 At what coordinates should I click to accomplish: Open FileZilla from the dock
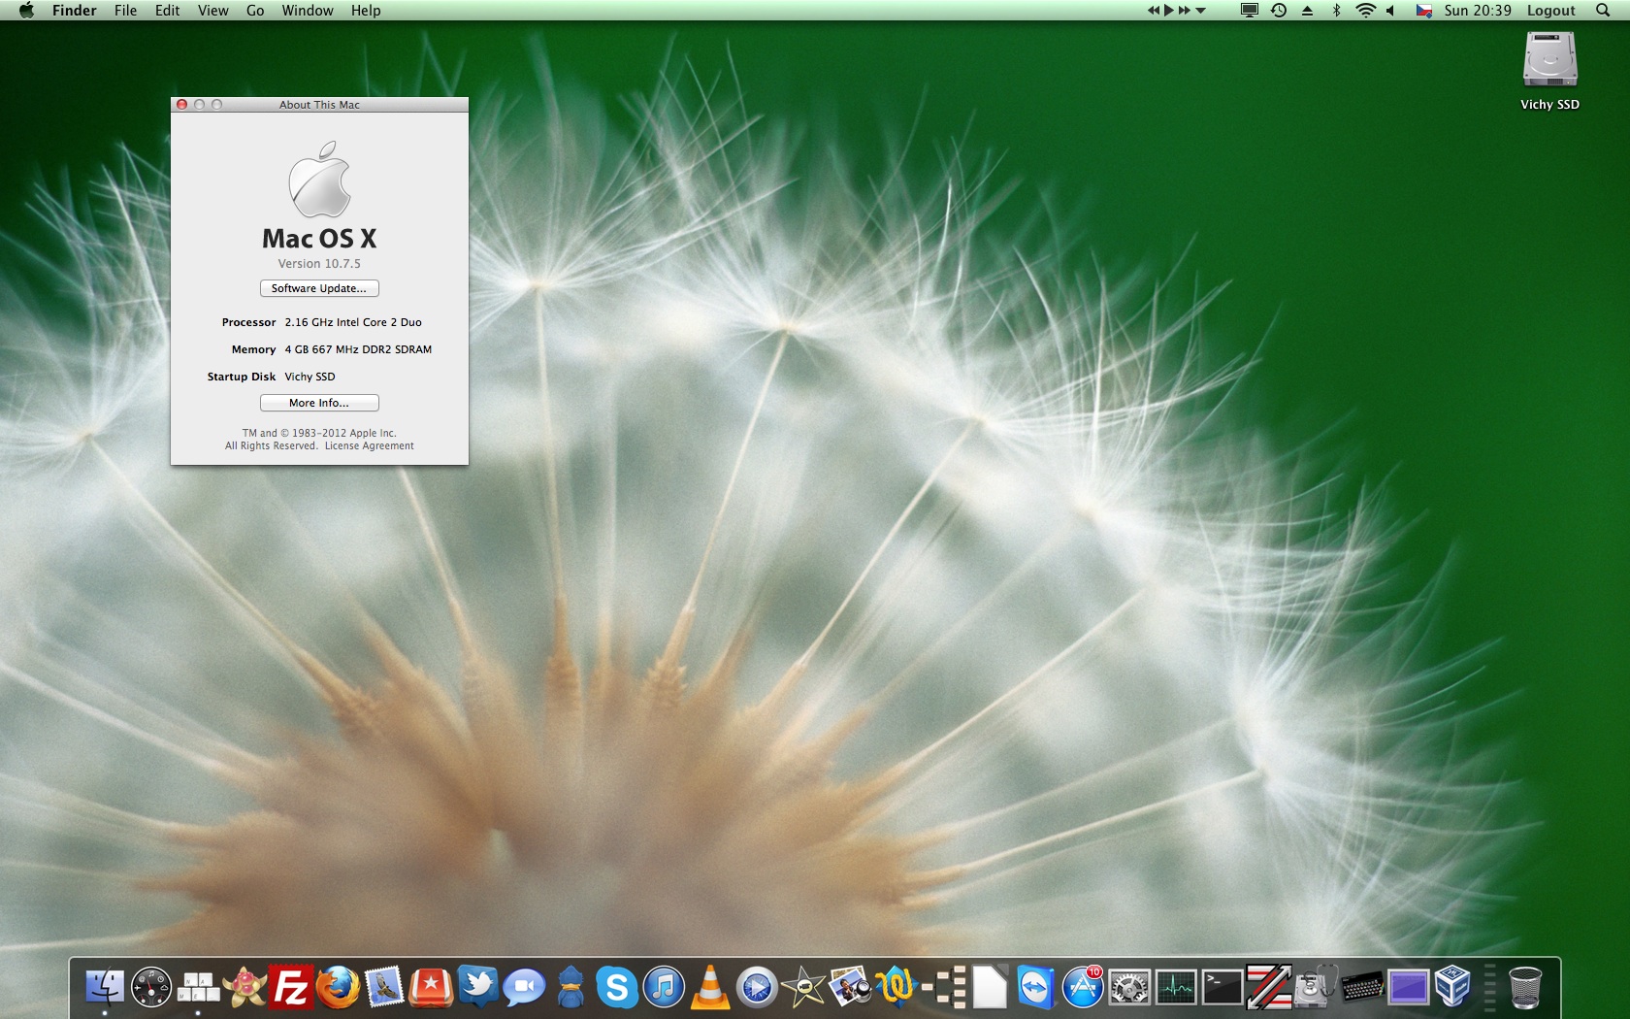pos(291,988)
